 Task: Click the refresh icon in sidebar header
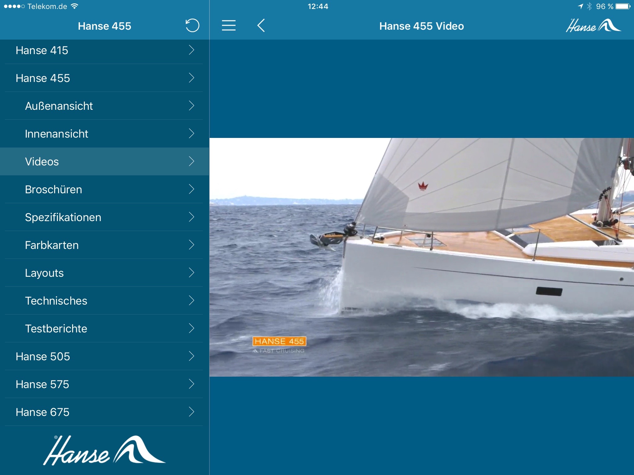[192, 26]
